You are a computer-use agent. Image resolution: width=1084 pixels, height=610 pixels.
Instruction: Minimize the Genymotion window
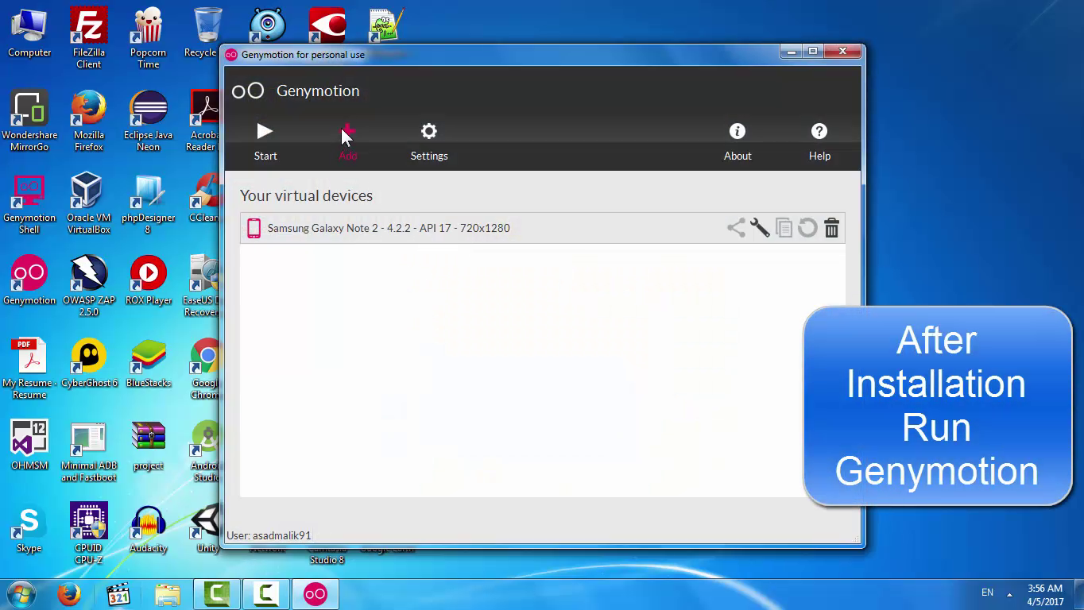pos(791,52)
